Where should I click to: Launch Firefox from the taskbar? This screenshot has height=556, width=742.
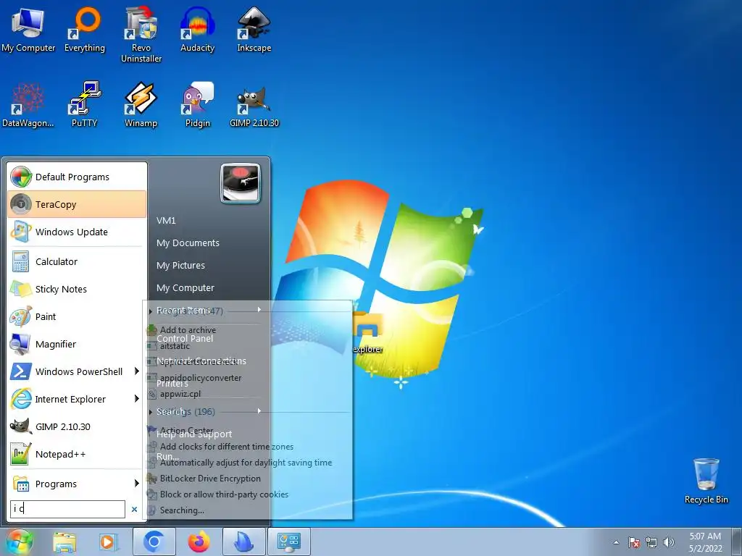(199, 542)
